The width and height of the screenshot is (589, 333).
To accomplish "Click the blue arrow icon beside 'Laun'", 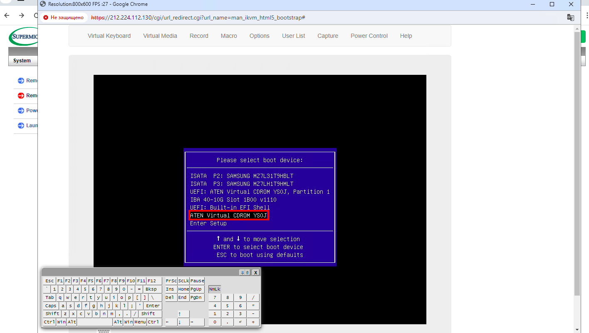I will pos(21,126).
